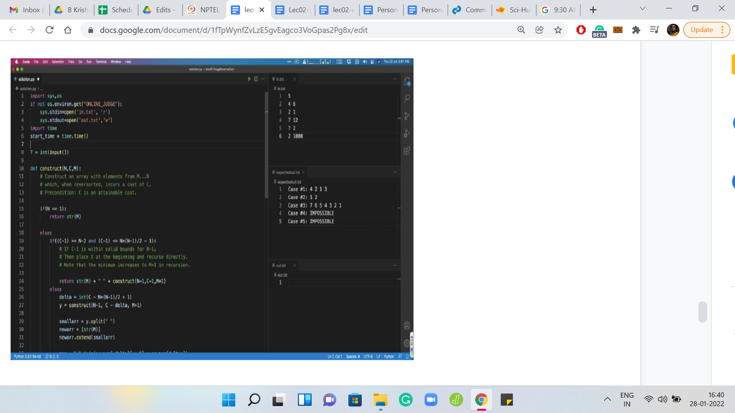Screen dimensions: 735x413
Task: Open the media controls playlist icon
Action: pos(654,30)
